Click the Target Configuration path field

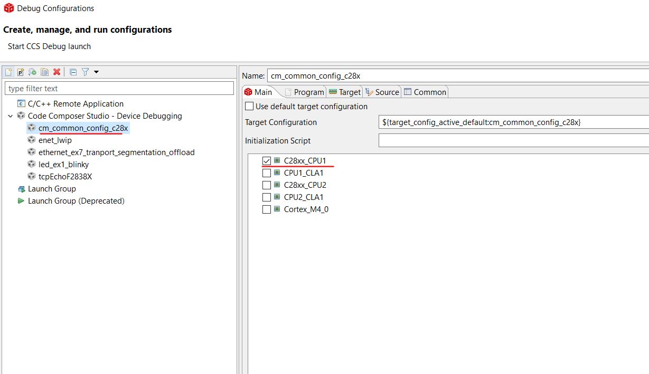click(514, 122)
